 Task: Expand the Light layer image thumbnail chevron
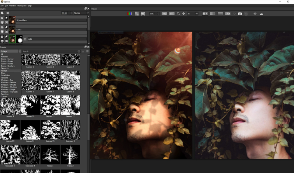[14, 36]
